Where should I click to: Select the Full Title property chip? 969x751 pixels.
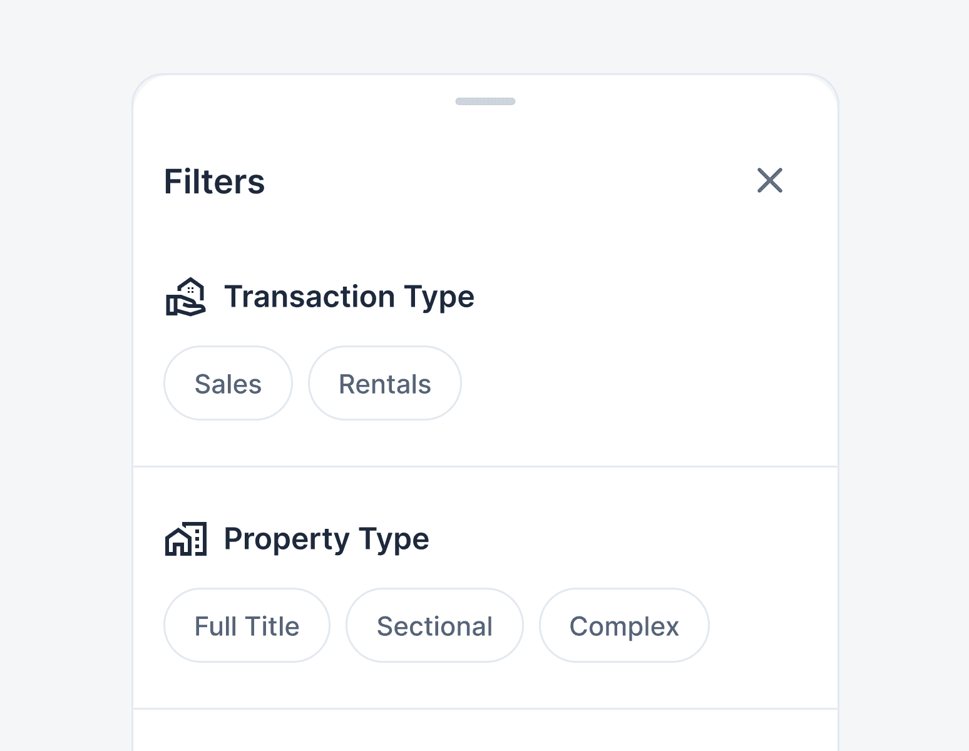pos(247,625)
